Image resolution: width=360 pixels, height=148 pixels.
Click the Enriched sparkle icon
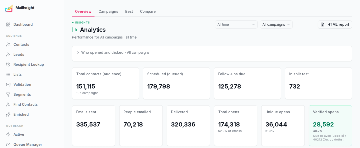click(x=8, y=114)
